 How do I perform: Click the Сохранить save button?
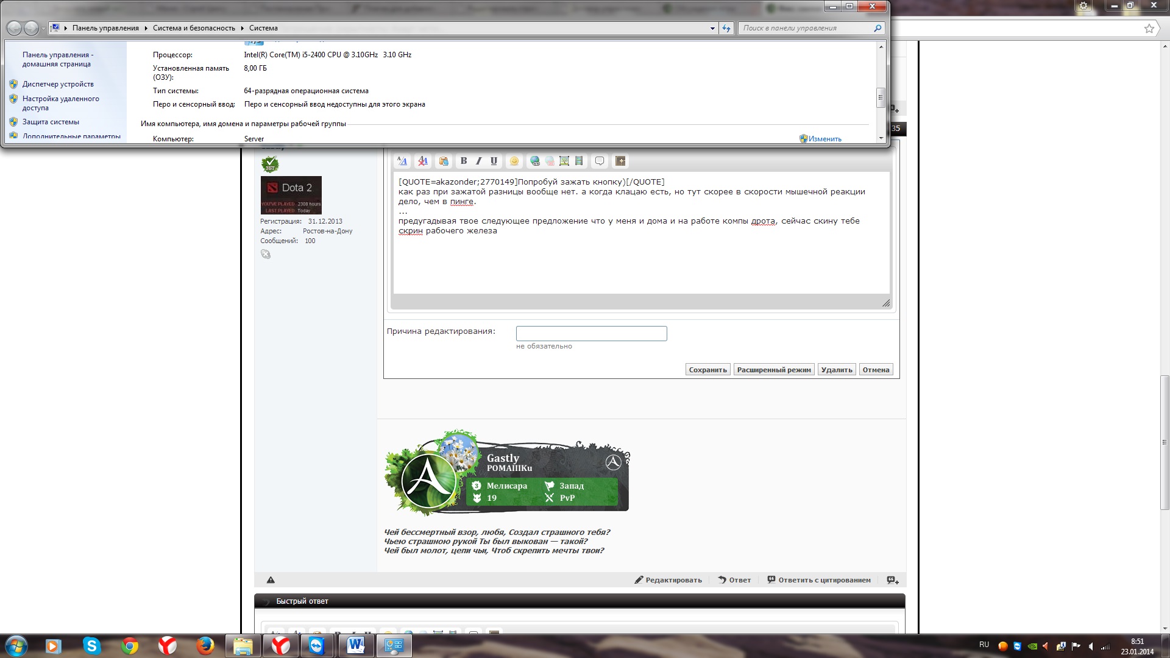(707, 370)
